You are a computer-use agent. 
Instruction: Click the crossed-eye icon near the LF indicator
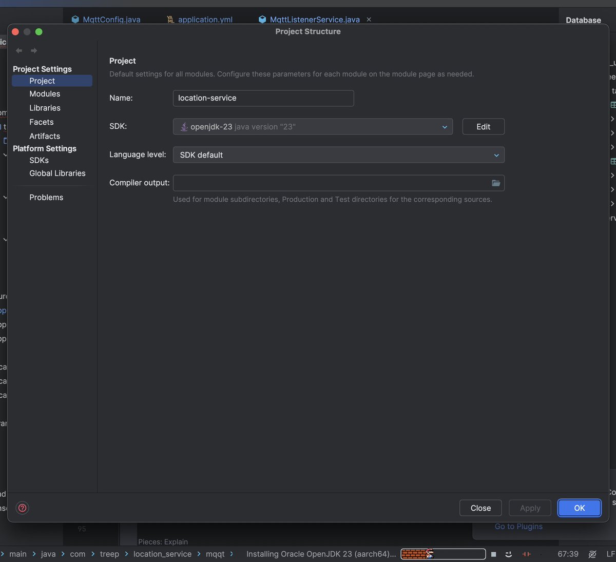(592, 554)
